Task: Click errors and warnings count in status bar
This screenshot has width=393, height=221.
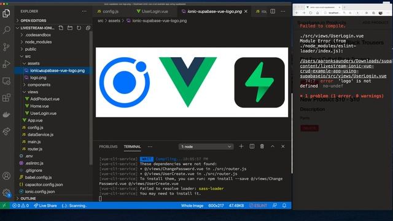Action: coord(20,206)
